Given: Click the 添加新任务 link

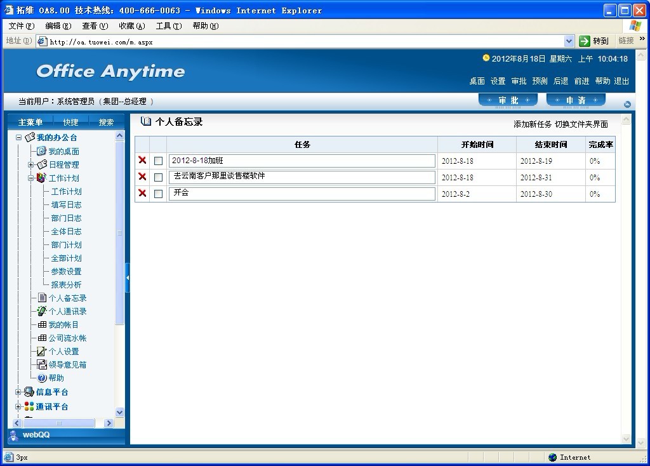Looking at the screenshot, I should click(532, 124).
